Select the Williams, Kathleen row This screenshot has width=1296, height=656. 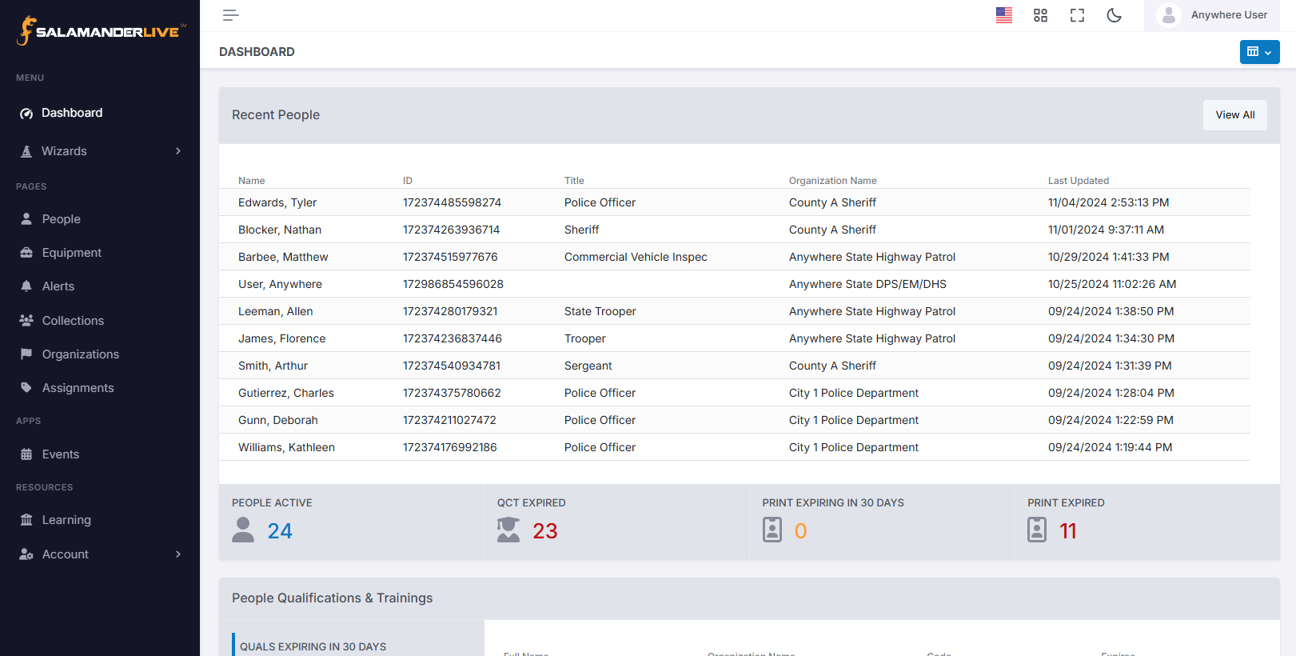[735, 447]
